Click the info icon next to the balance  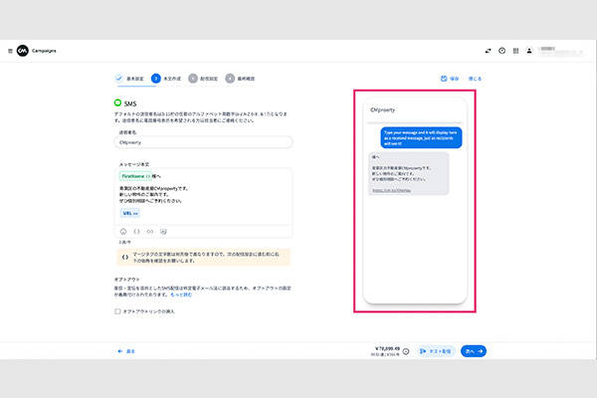(x=406, y=351)
